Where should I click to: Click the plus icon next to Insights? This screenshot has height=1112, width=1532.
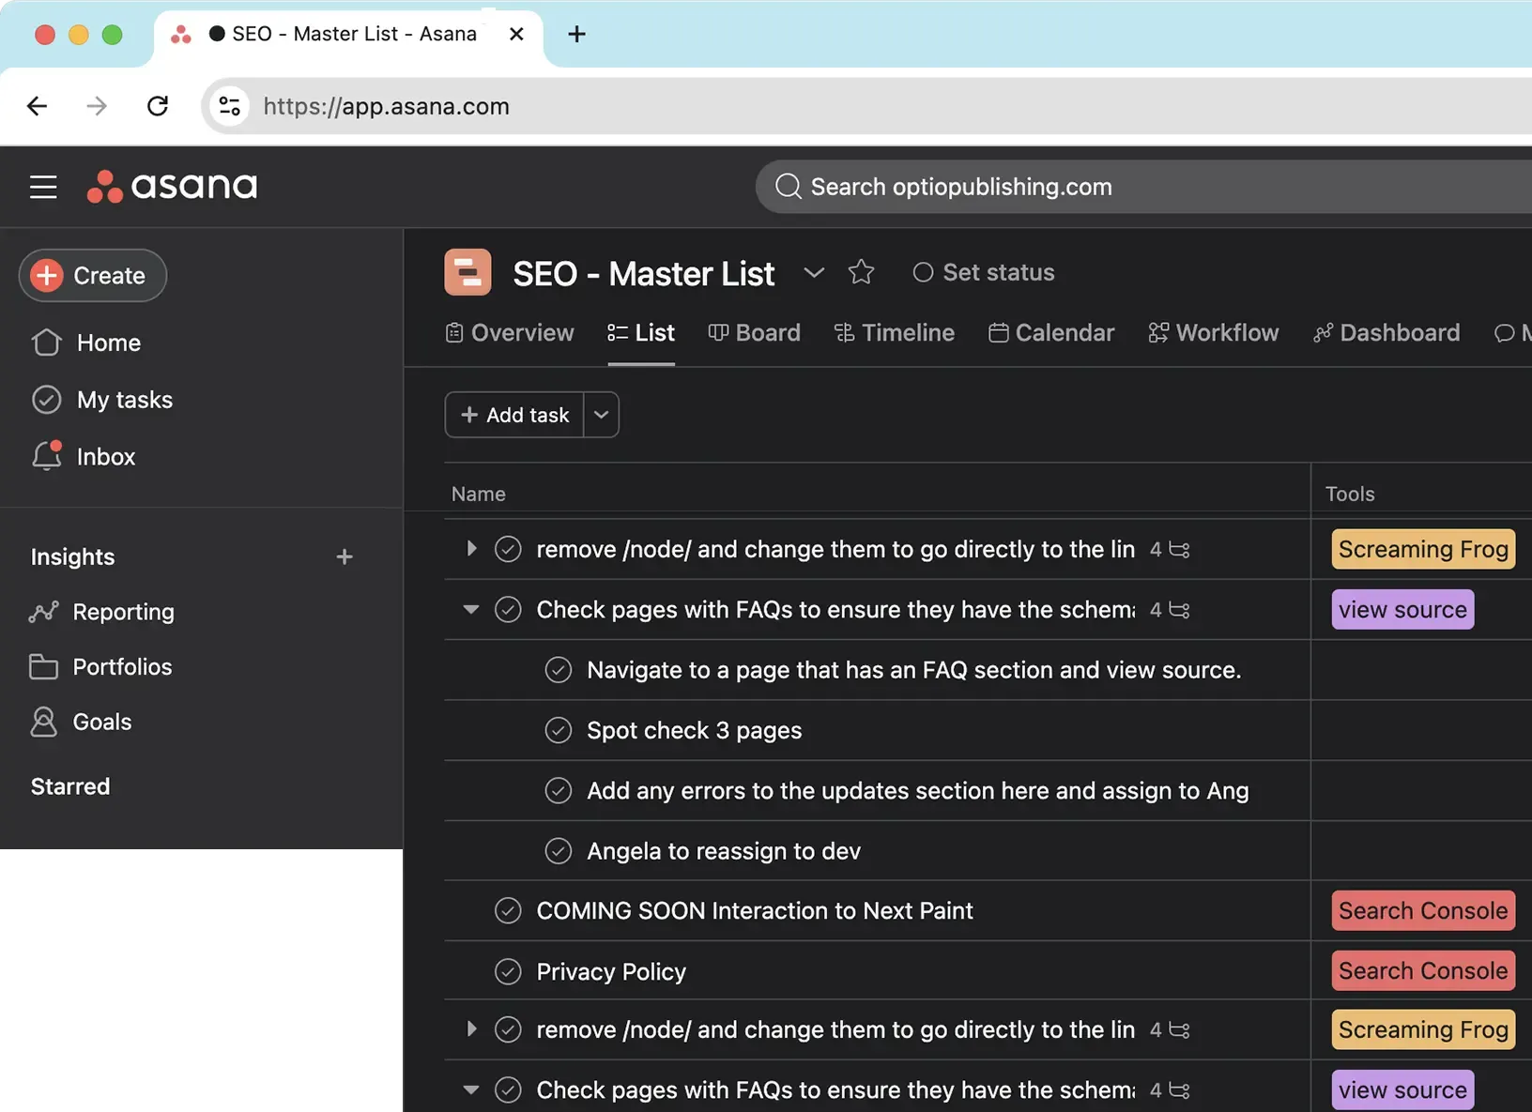(x=345, y=556)
